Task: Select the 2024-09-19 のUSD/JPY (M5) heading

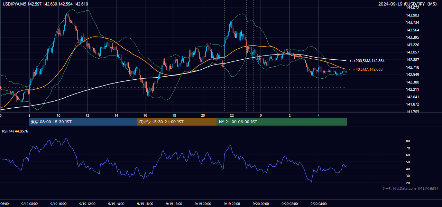Action: 408,4
